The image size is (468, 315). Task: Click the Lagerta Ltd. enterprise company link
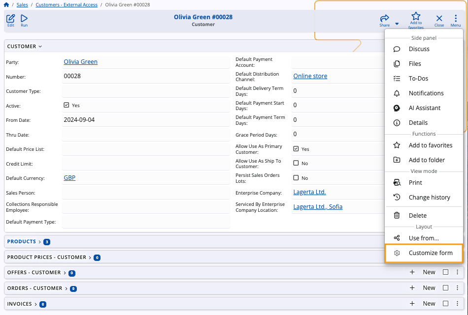click(309, 192)
